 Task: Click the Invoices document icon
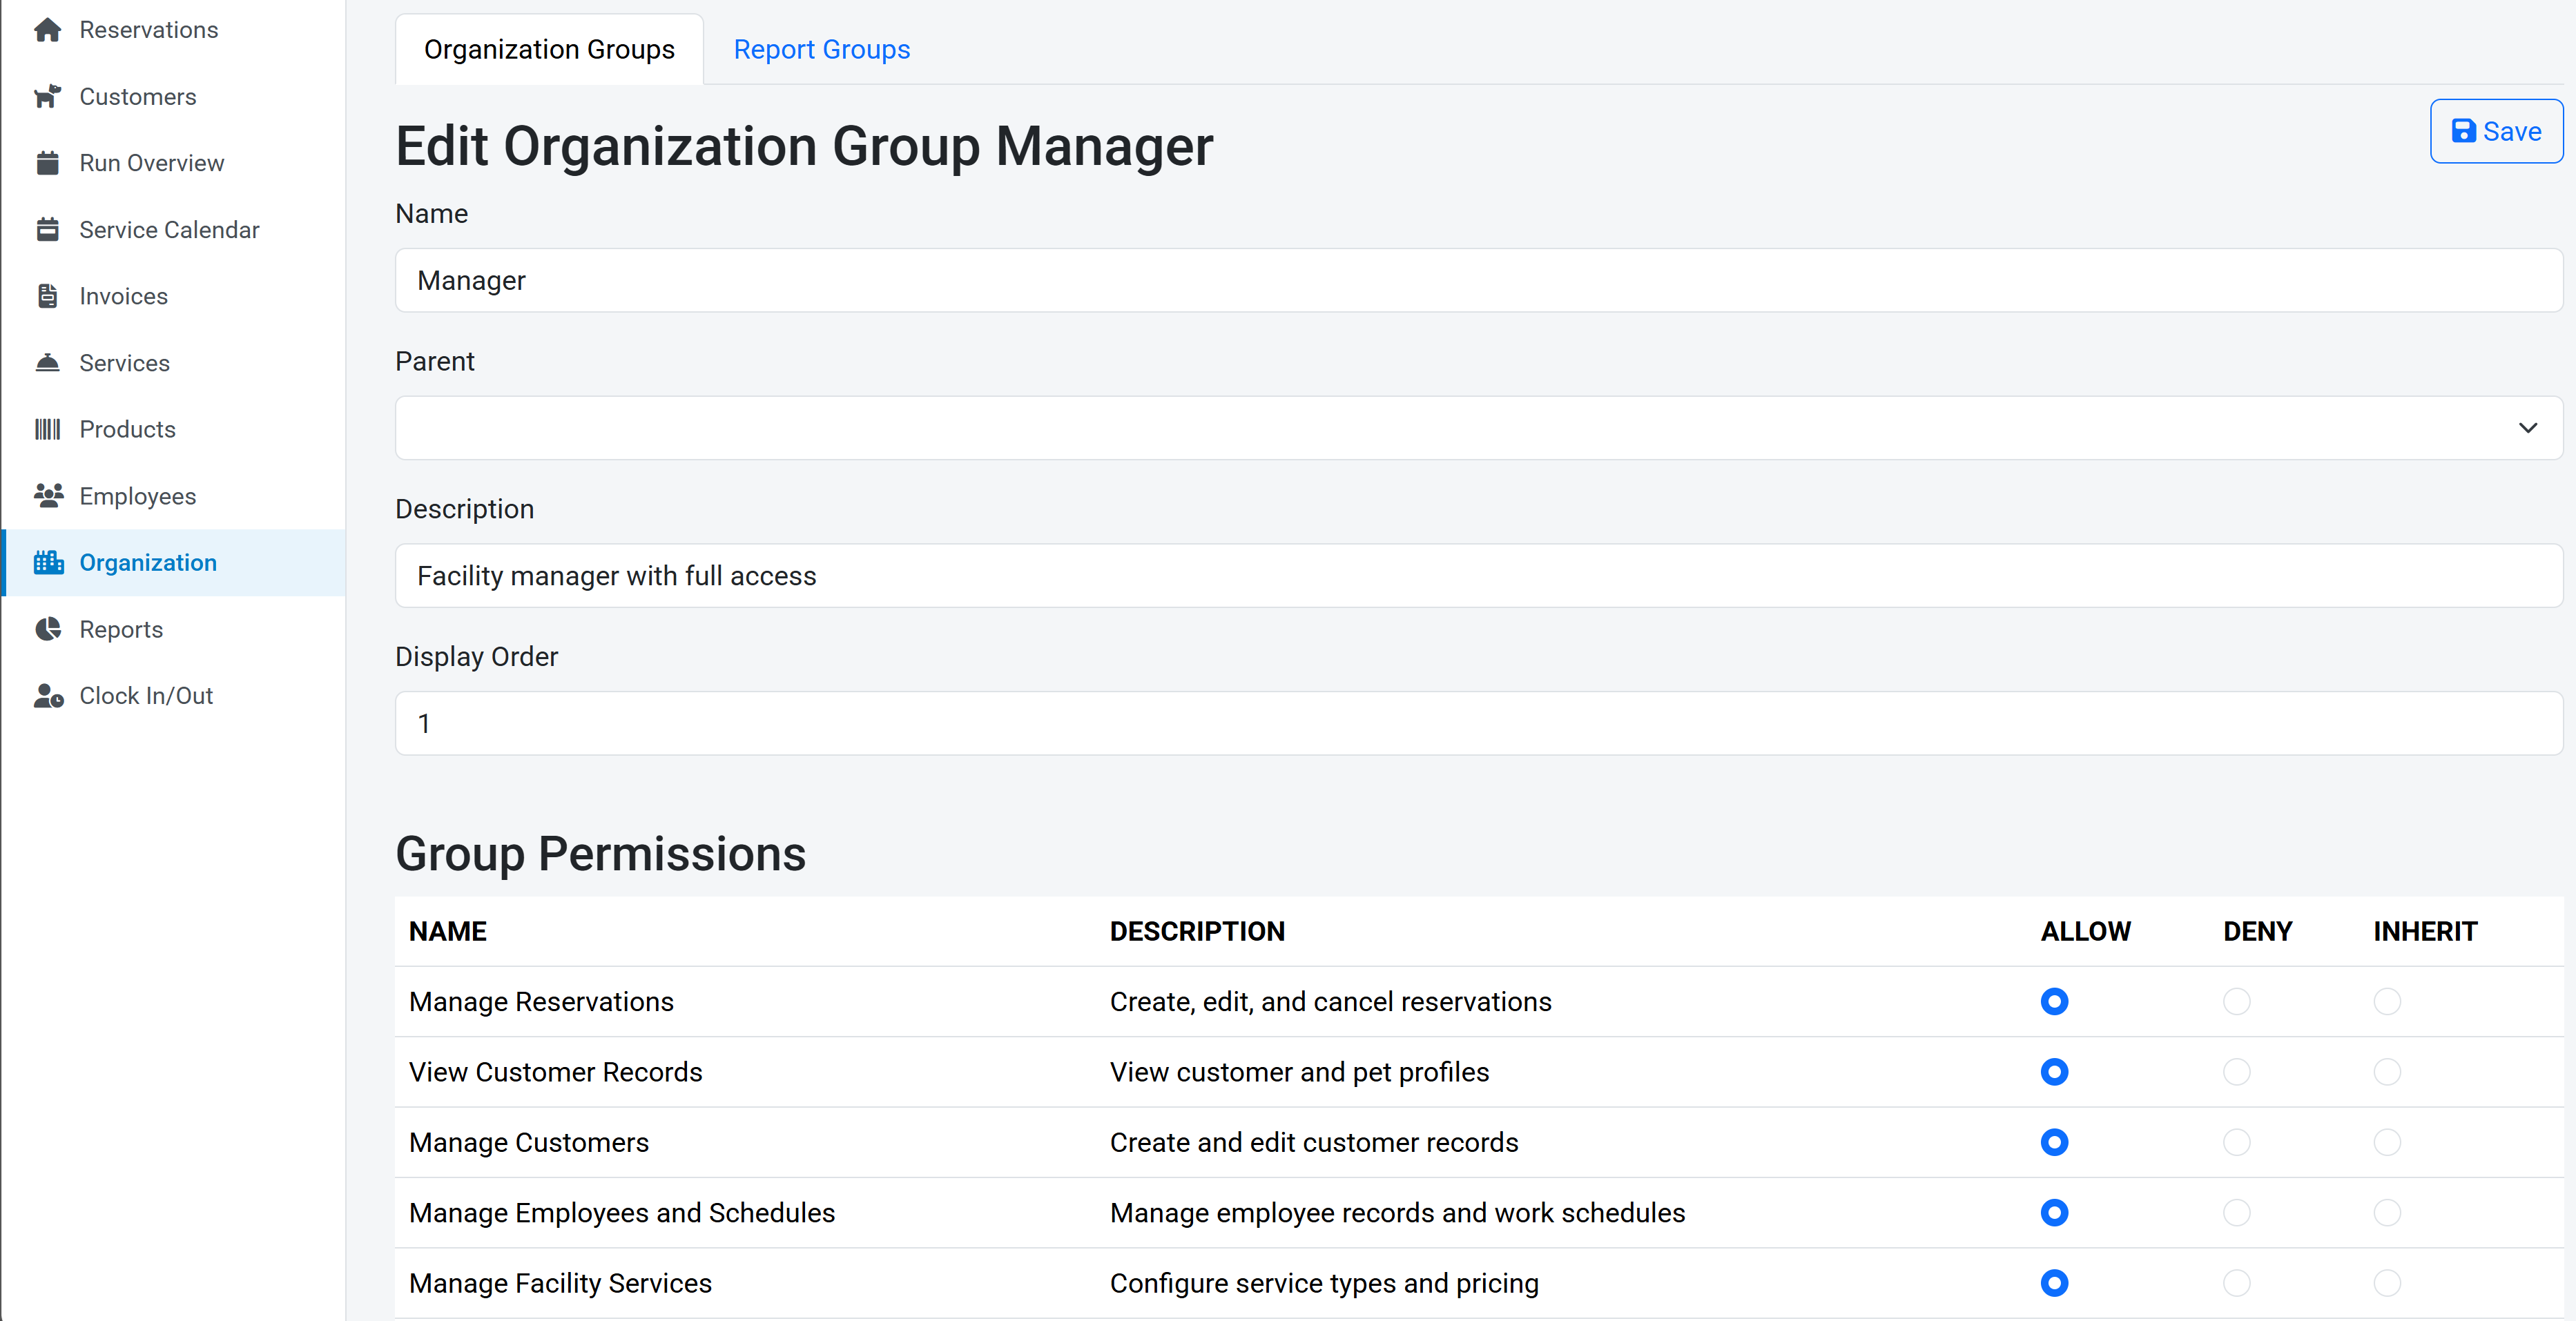(47, 296)
